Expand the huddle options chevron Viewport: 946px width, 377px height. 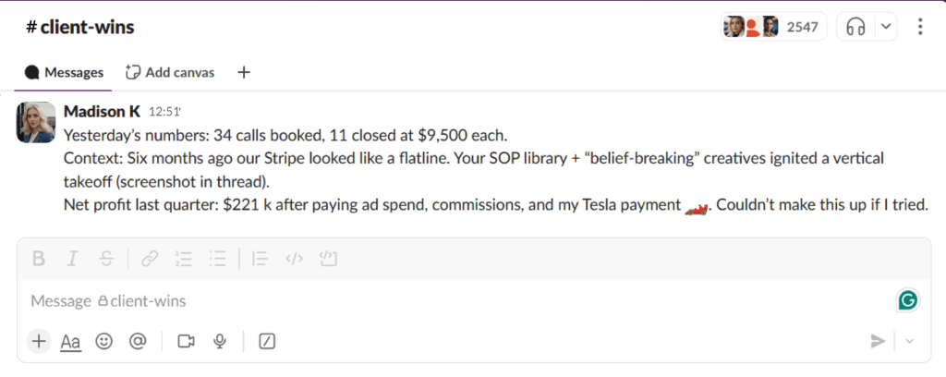[x=885, y=27]
